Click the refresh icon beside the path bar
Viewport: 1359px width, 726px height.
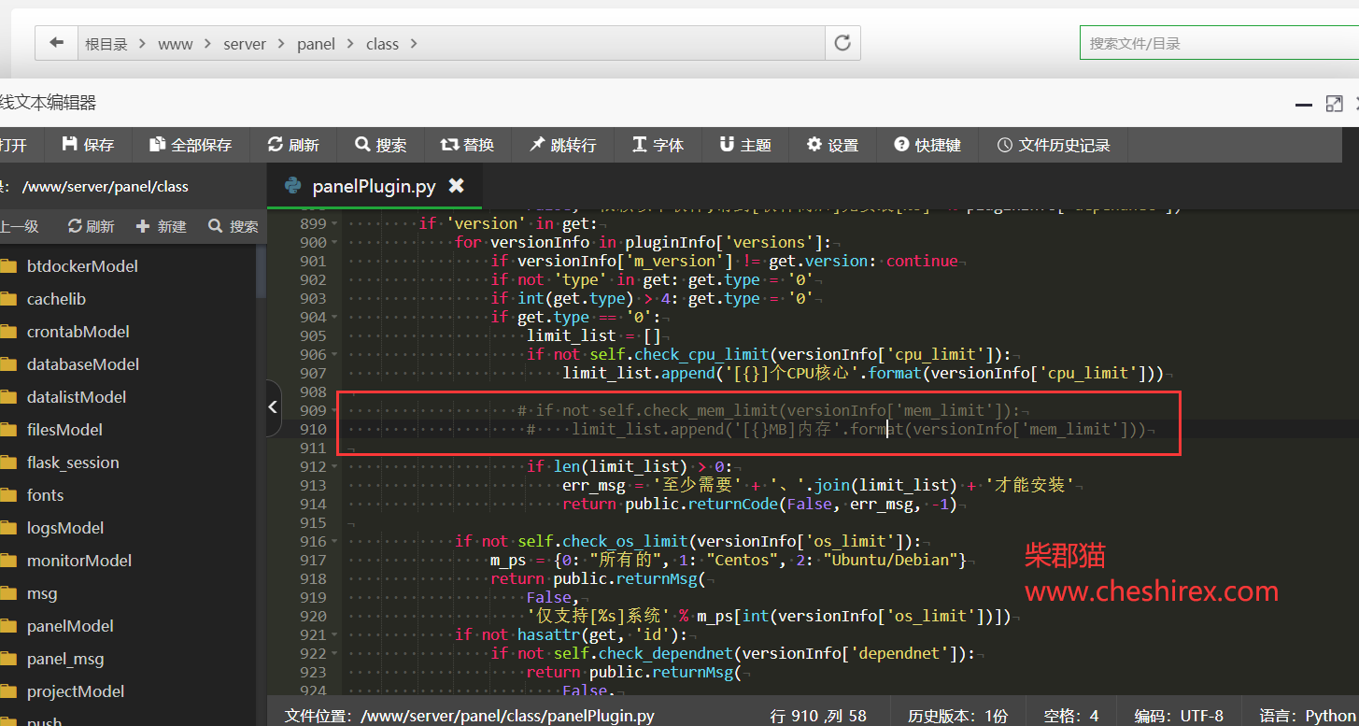tap(842, 43)
